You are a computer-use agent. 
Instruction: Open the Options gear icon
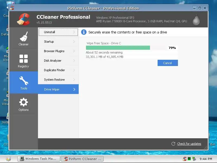pos(24,102)
